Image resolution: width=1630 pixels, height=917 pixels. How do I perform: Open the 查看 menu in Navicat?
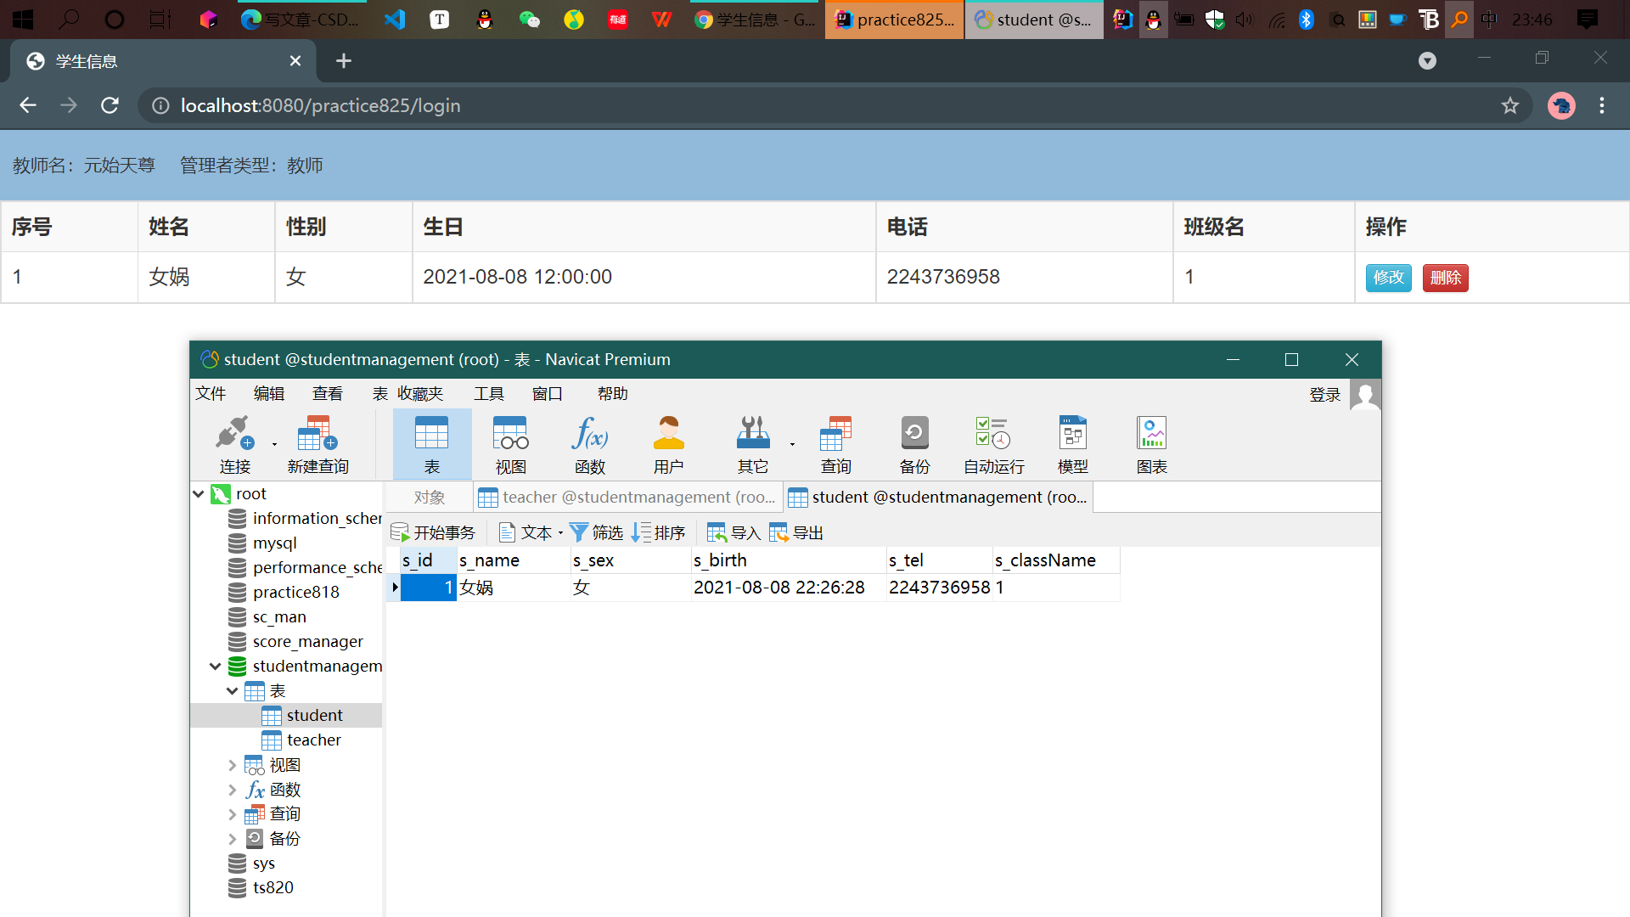pyautogui.click(x=328, y=393)
